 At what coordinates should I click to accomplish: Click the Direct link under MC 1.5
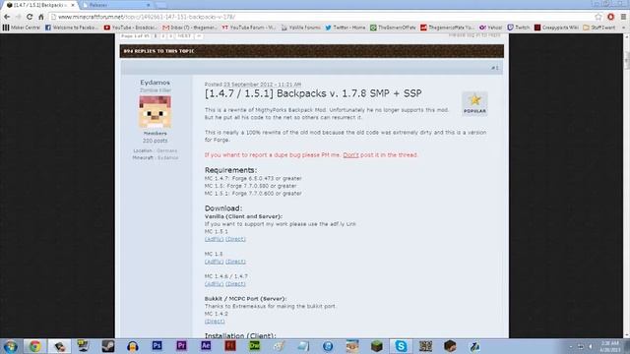pos(235,262)
